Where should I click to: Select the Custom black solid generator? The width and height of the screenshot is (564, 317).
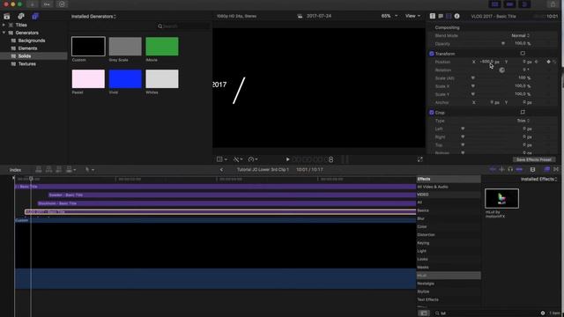tap(88, 47)
